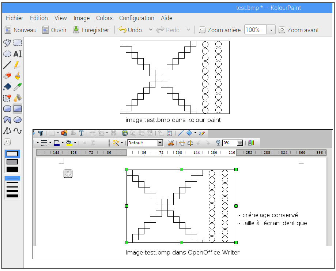Toggle the pilcrow formatting marks icon in Writer
Screen dimensions: 336x271
[41, 133]
